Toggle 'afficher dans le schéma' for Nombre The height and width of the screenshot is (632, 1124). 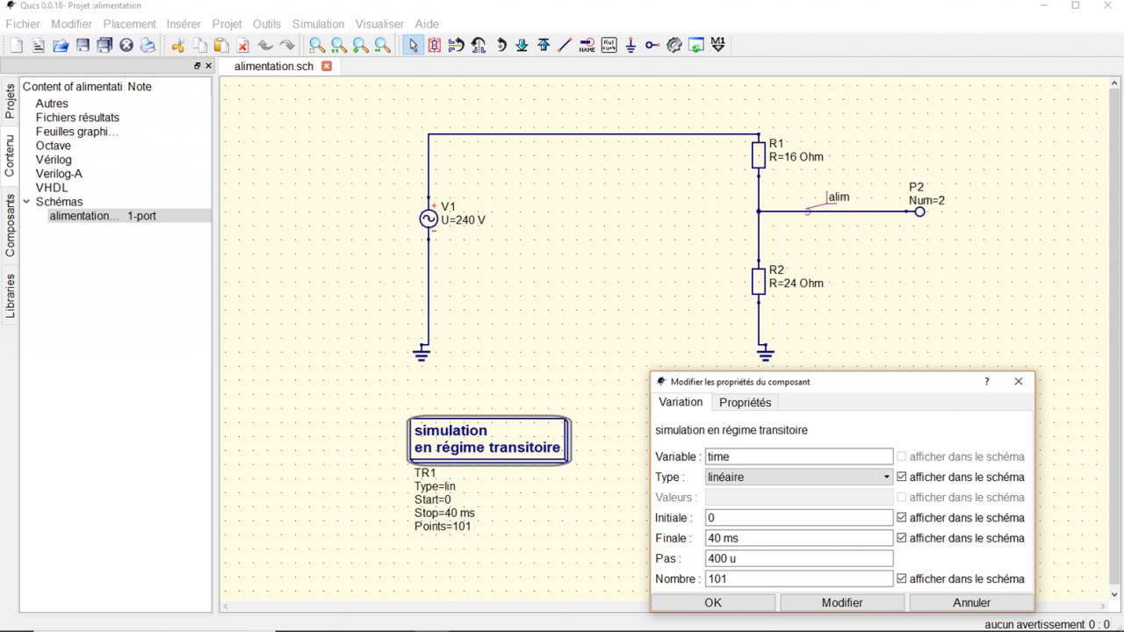point(901,579)
